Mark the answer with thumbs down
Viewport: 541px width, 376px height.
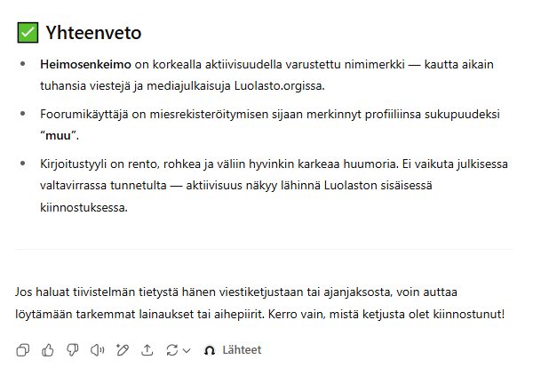[x=73, y=350]
